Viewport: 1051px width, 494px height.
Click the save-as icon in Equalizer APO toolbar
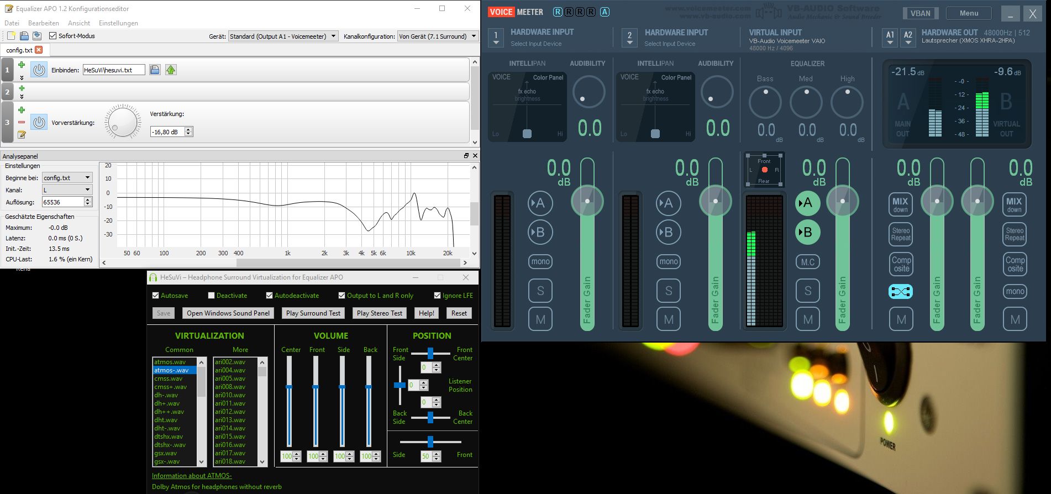[36, 36]
